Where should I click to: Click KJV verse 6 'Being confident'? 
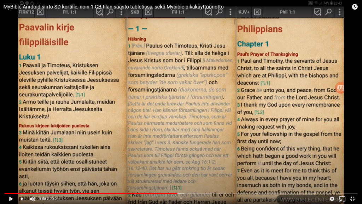point(288,156)
